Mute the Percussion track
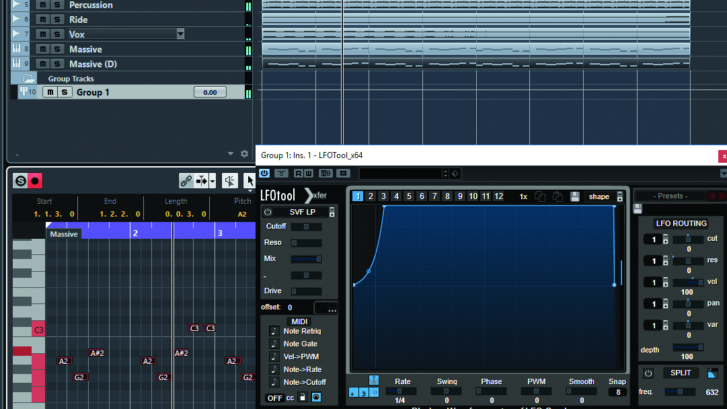The image size is (727, 409). pos(42,5)
